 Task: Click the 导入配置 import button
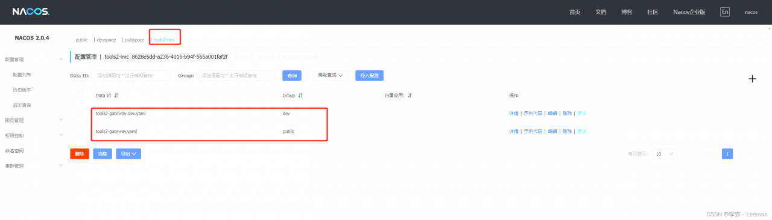(370, 76)
